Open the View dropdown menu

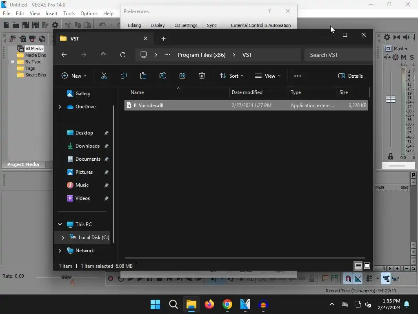point(268,76)
